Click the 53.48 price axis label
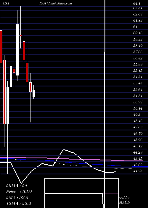 pos(138,83)
